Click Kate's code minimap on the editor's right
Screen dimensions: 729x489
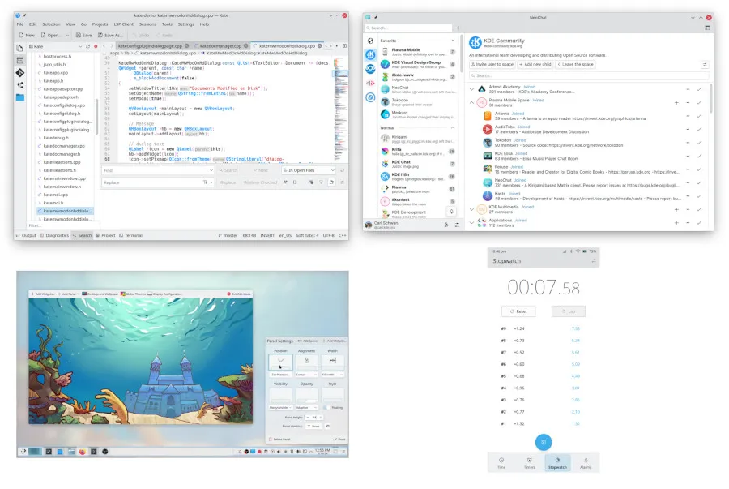(341, 109)
